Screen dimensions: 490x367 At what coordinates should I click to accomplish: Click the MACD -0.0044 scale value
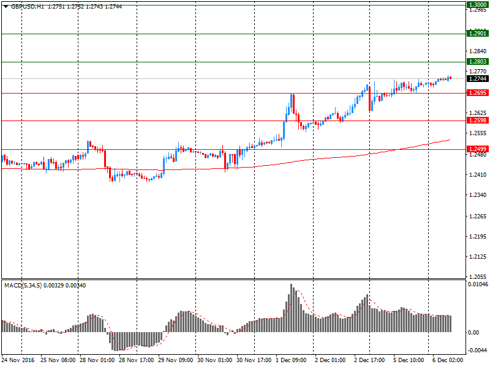click(x=478, y=350)
